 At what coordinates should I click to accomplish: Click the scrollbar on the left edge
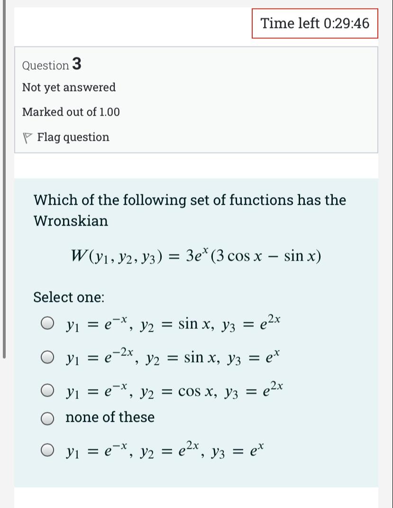pyautogui.click(x=4, y=190)
